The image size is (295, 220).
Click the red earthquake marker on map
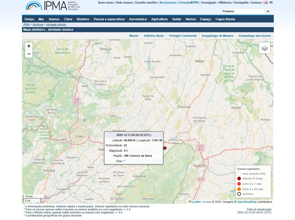(x=165, y=148)
